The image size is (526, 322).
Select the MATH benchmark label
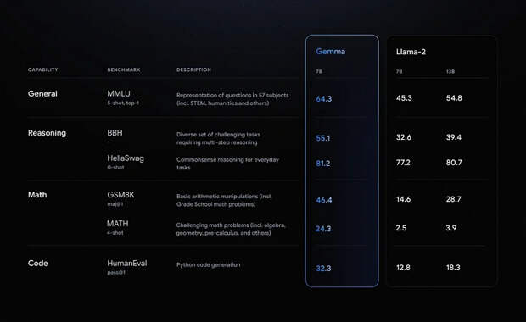coord(117,224)
